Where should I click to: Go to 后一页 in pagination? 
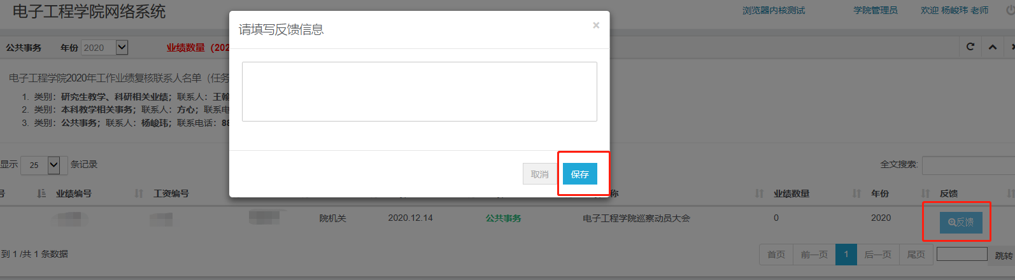pyautogui.click(x=878, y=255)
